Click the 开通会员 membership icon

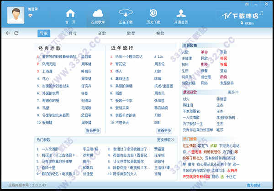[181, 16]
